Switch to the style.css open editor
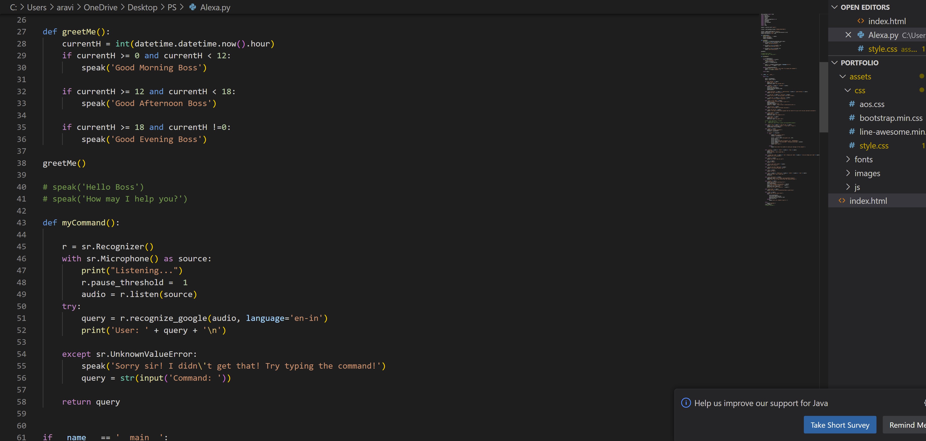 coord(883,49)
